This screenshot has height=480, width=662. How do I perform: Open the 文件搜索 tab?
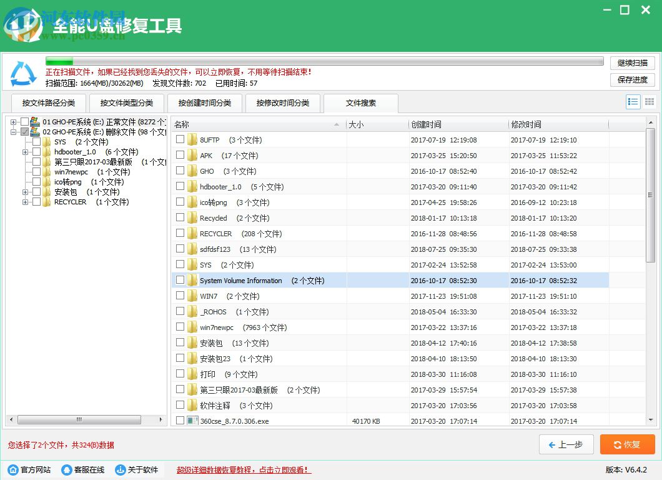(362, 104)
